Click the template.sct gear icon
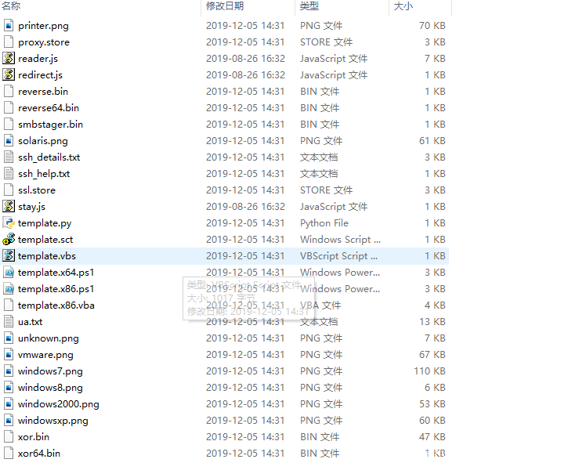Screen dimensions: 568x470 9,240
